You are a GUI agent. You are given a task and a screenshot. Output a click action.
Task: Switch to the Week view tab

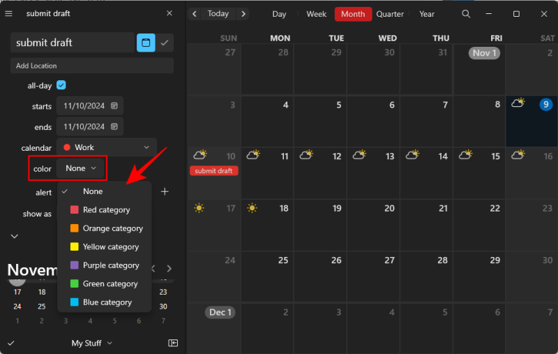coord(316,14)
